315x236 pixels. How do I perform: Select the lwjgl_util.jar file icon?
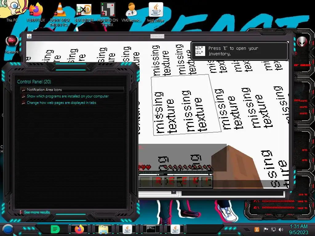(156, 12)
